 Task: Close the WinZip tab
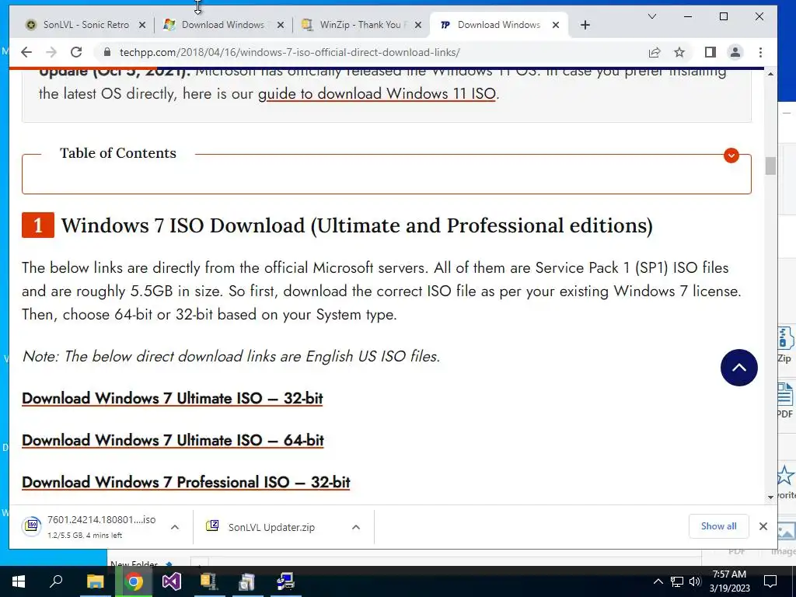pos(417,25)
